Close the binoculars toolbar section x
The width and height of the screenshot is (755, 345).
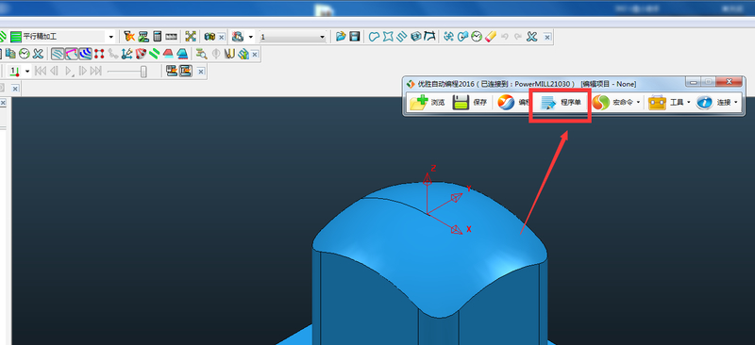[221, 37]
